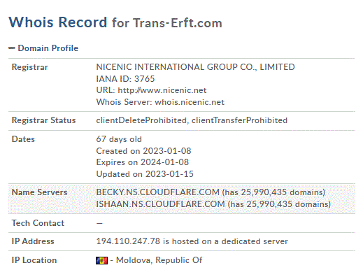Click the Expires on 2024-01-08 date
Image resolution: width=356 pixels, height=270 pixels.
click(143, 162)
